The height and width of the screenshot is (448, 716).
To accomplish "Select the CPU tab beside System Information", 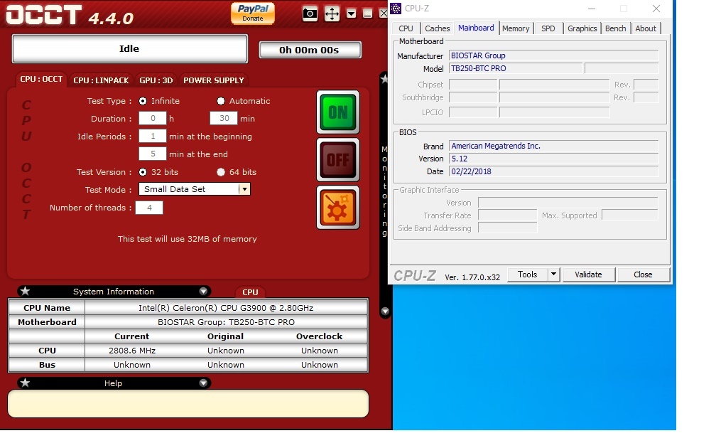I will pyautogui.click(x=250, y=292).
